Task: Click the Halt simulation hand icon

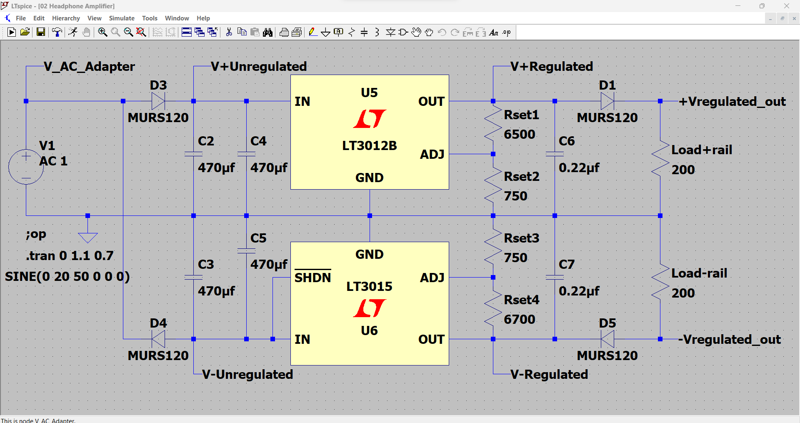Action: pyautogui.click(x=86, y=32)
